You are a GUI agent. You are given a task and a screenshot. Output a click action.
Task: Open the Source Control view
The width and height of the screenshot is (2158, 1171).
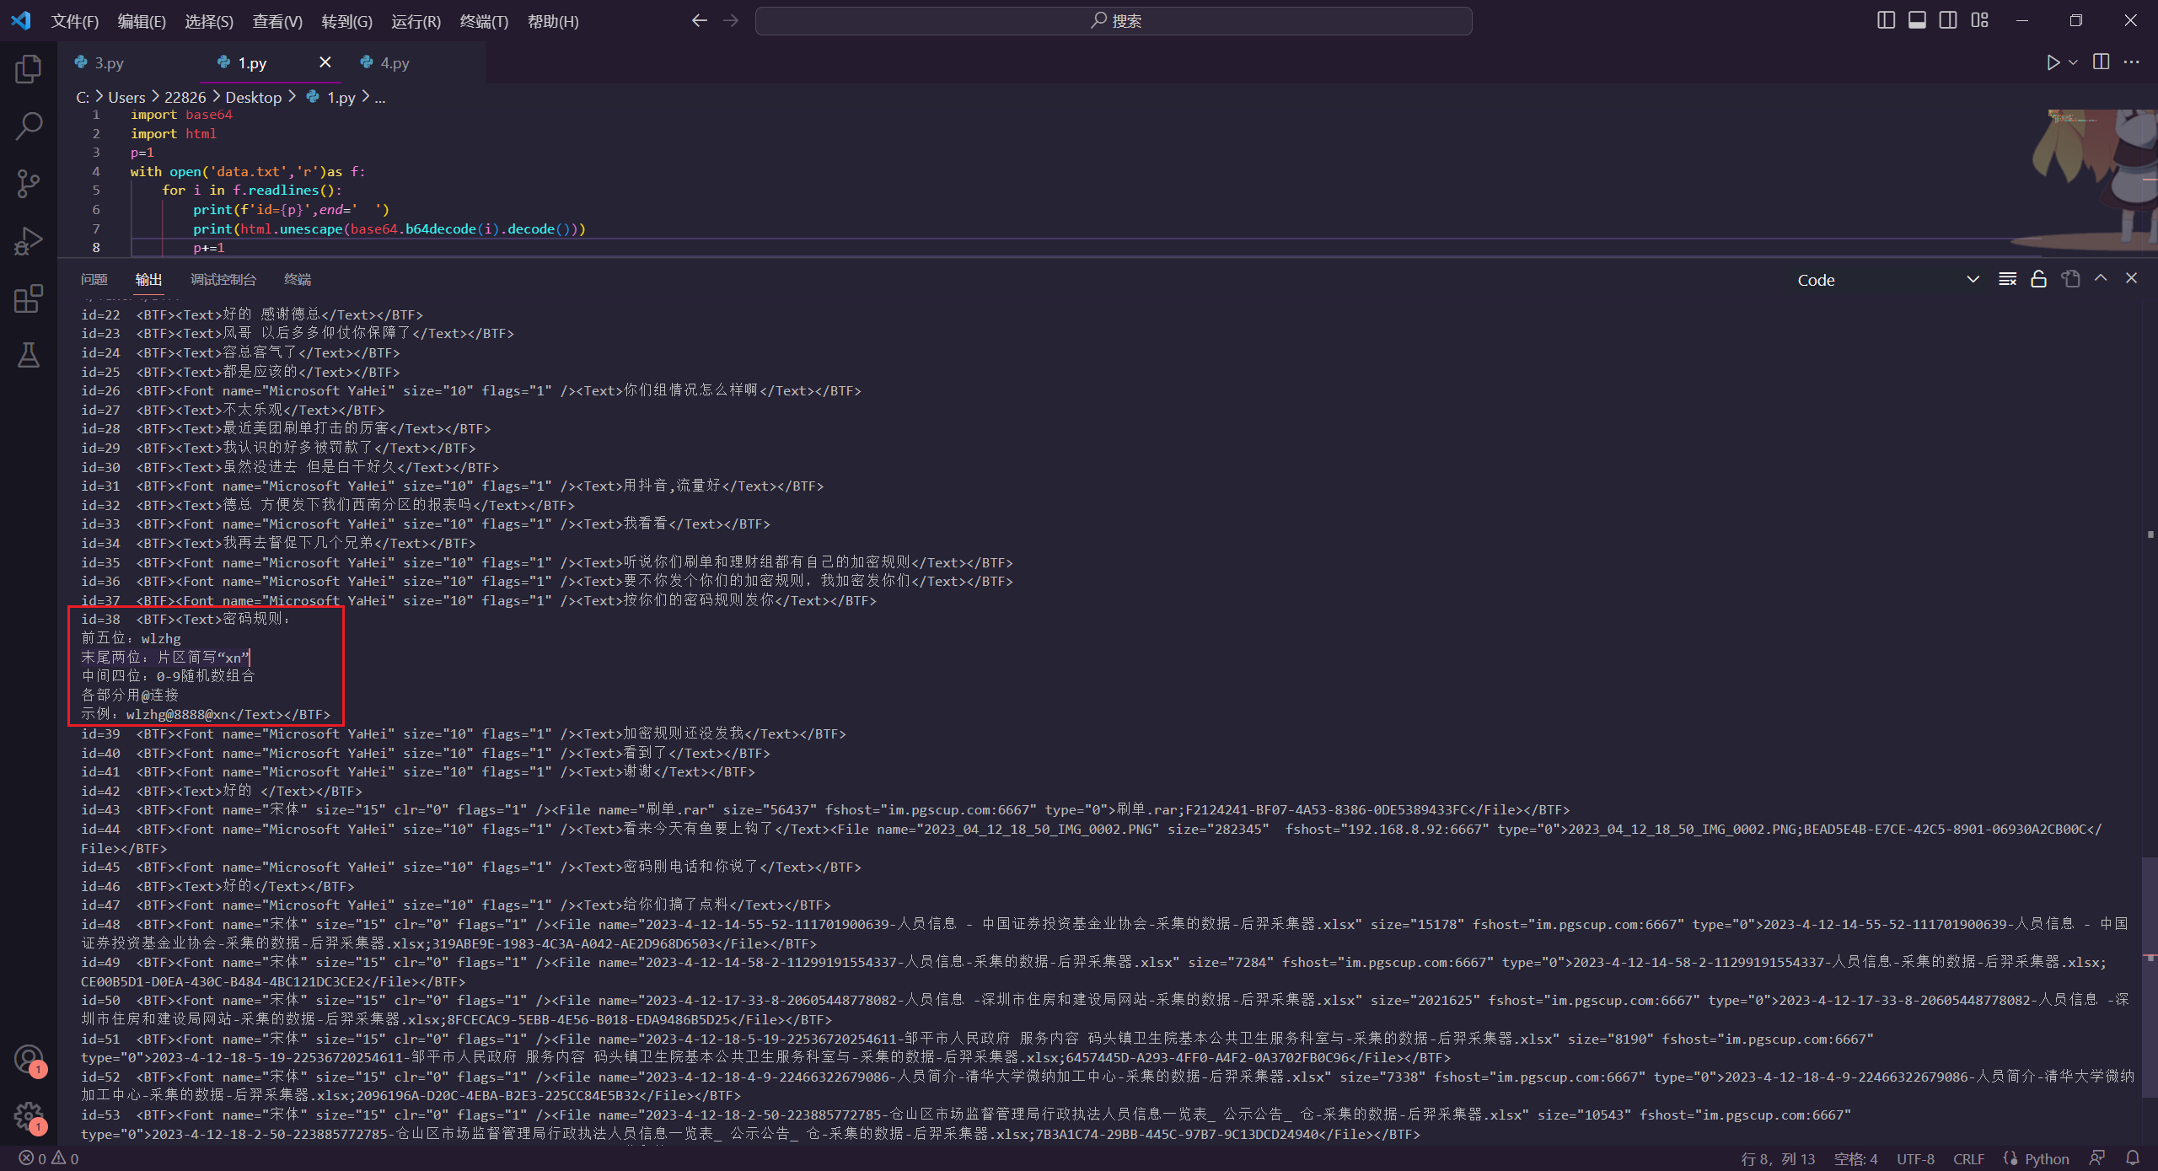[x=29, y=184]
